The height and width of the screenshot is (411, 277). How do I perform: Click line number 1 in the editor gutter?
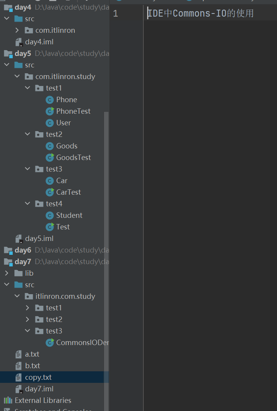click(x=115, y=13)
